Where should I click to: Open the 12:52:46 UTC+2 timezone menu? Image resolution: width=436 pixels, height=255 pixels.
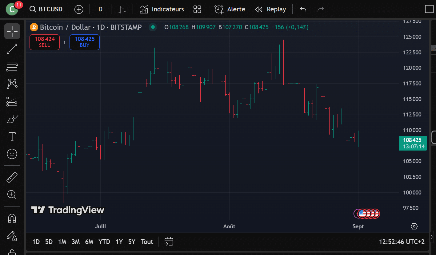point(402,242)
